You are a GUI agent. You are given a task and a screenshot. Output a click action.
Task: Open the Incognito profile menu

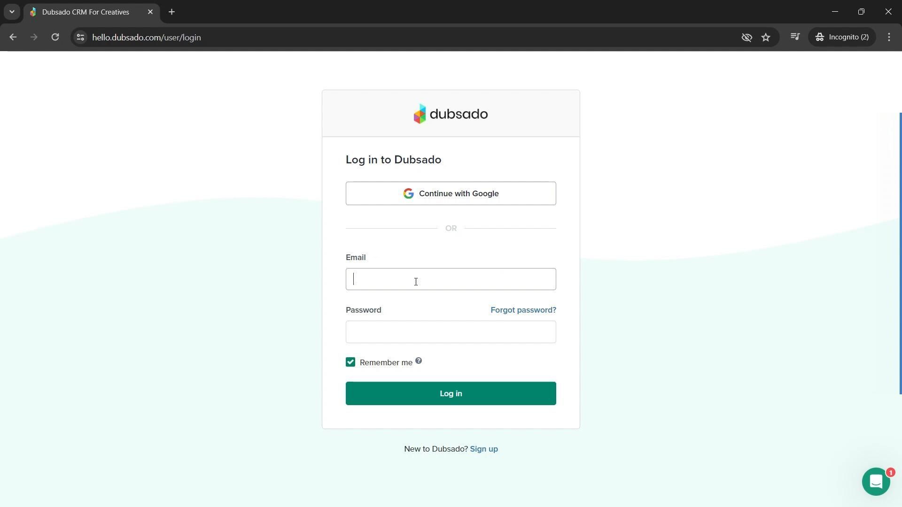coord(842,37)
